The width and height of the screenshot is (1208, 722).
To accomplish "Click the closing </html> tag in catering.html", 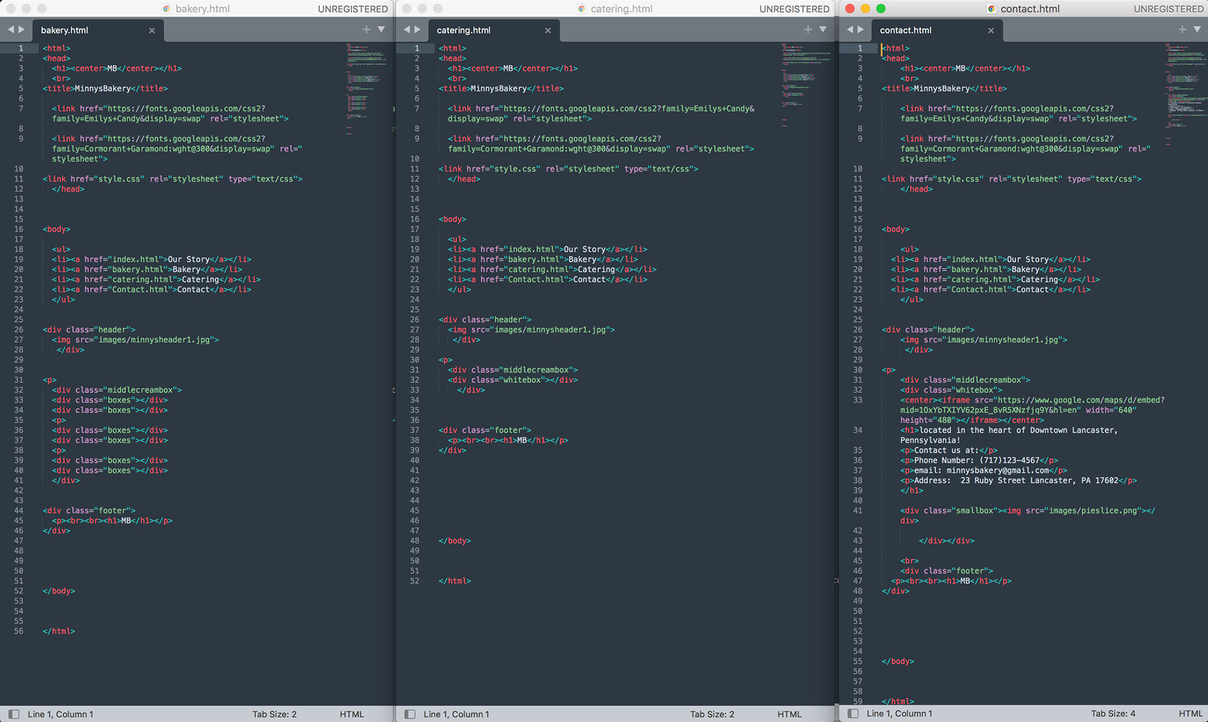I will coord(455,581).
